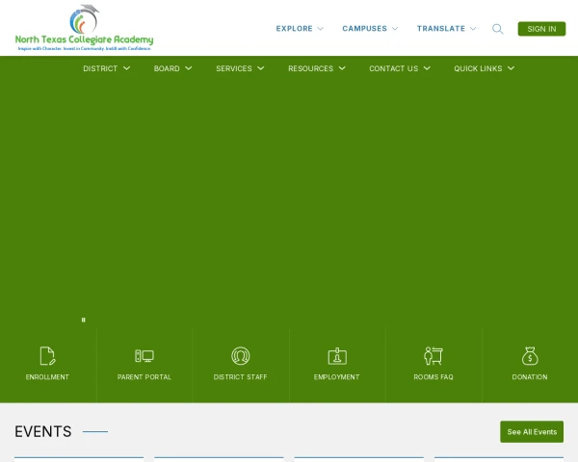
Task: Open the Rooms FAQ presenter icon
Action: point(433,355)
